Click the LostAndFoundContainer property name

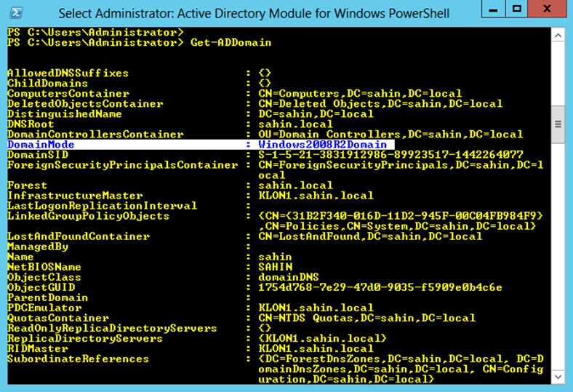79,237
